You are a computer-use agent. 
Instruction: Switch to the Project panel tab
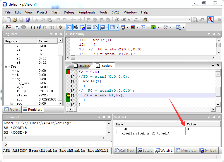click(x=12, y=110)
